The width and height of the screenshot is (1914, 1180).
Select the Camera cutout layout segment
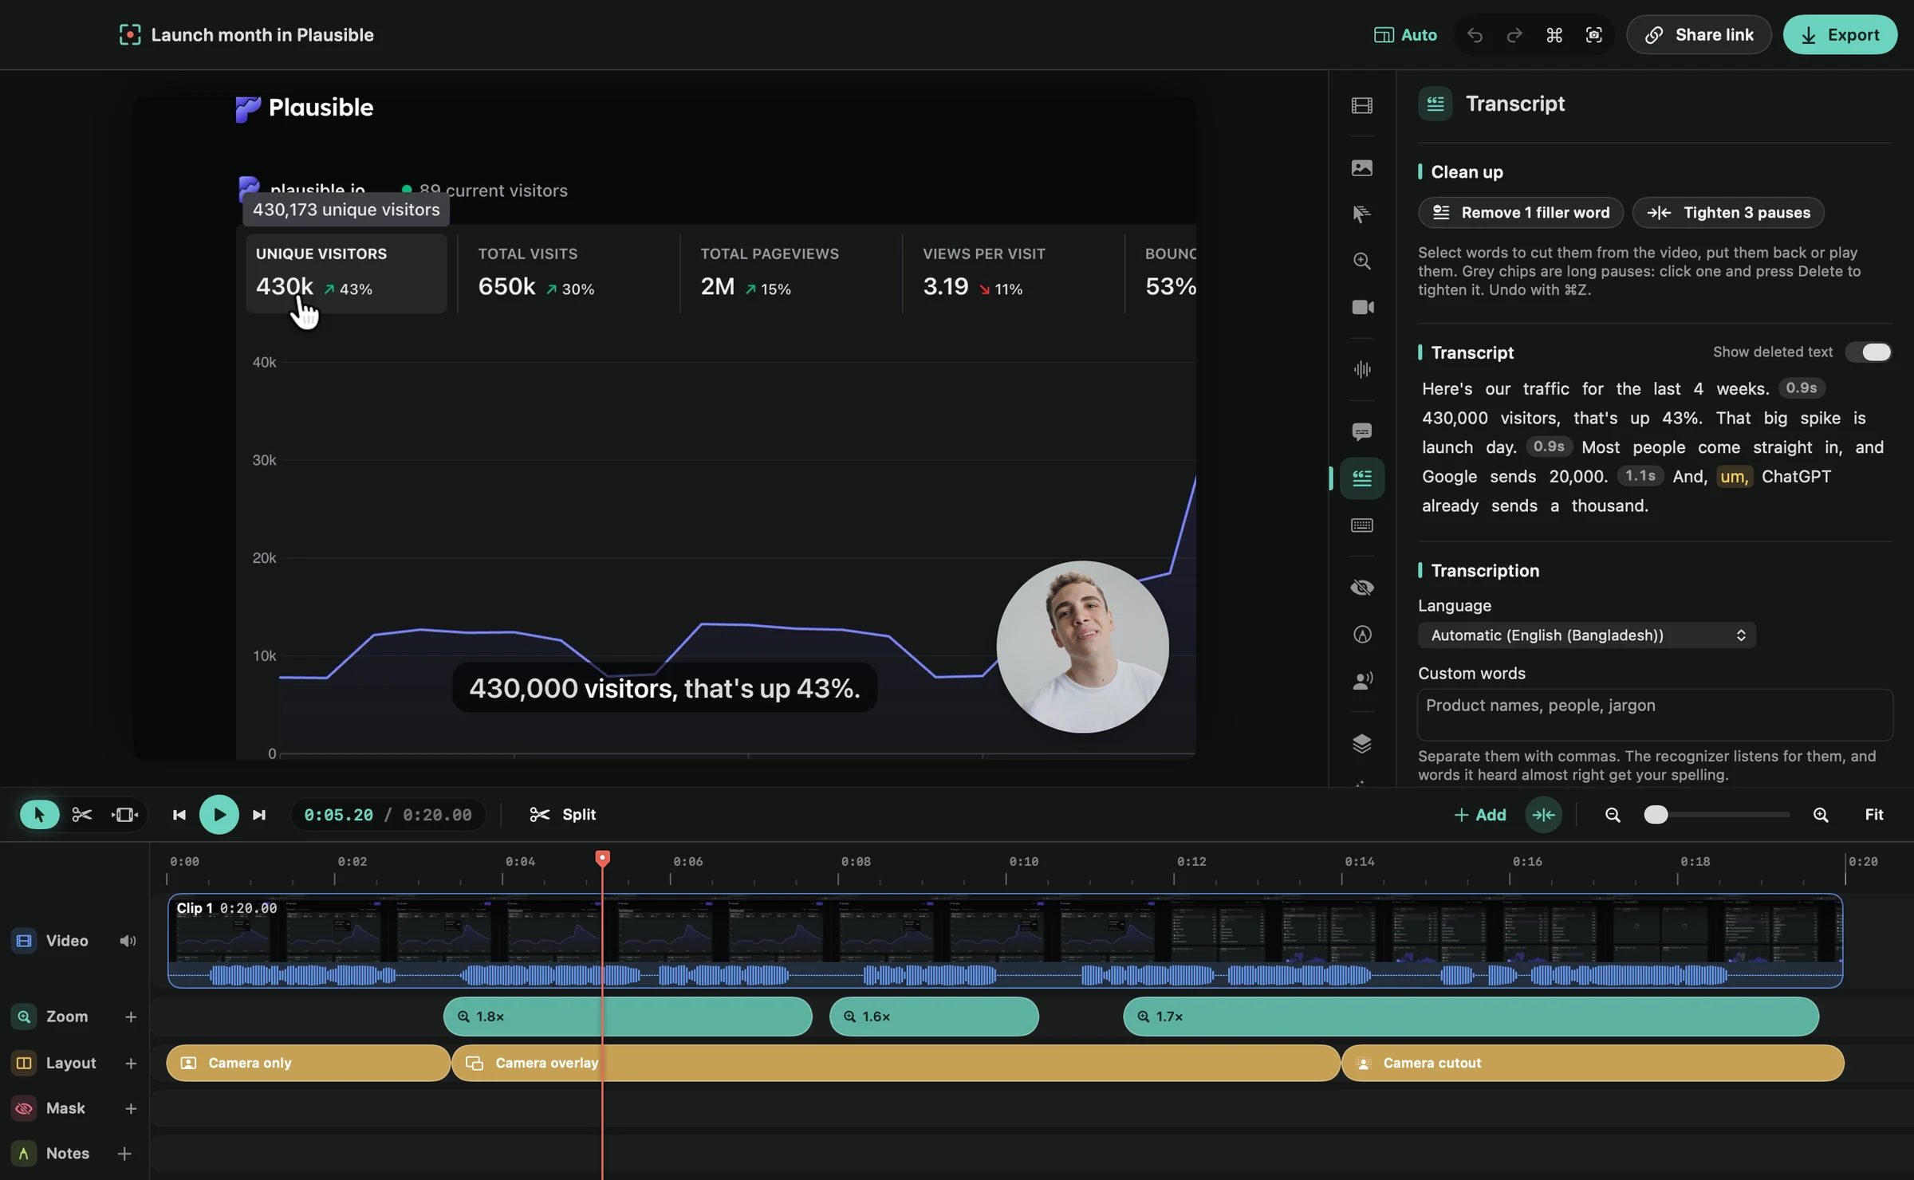tap(1593, 1063)
